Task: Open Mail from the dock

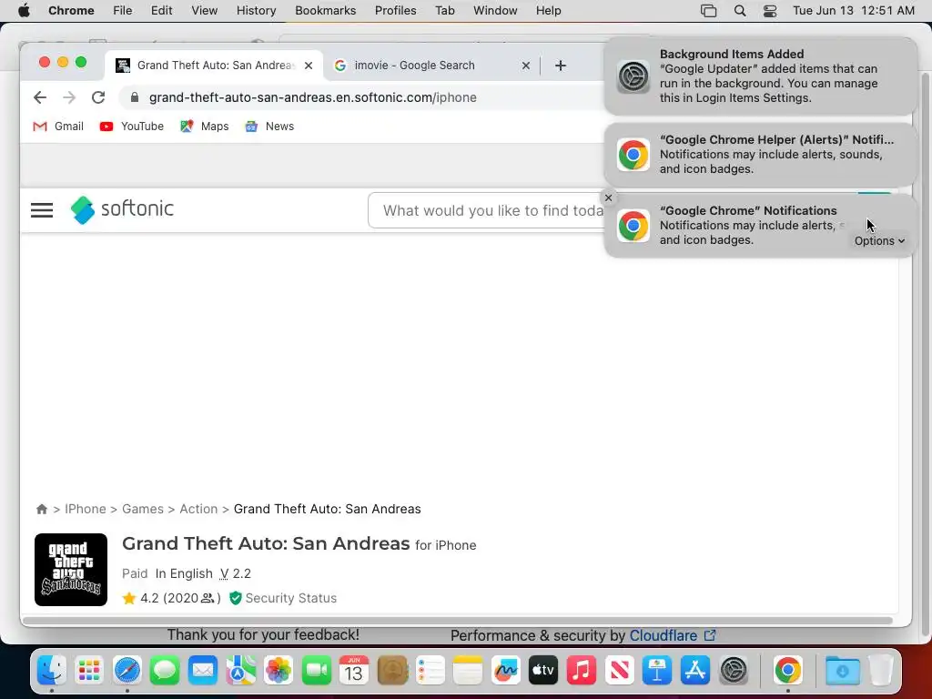Action: click(x=203, y=671)
